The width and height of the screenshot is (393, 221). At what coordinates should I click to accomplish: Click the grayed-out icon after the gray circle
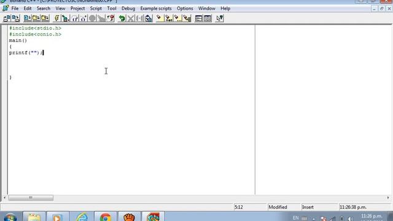[x=101, y=18]
